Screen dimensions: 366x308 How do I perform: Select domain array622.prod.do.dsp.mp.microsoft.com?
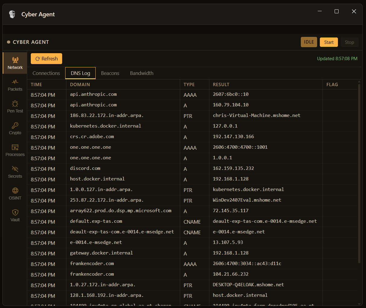point(121,211)
